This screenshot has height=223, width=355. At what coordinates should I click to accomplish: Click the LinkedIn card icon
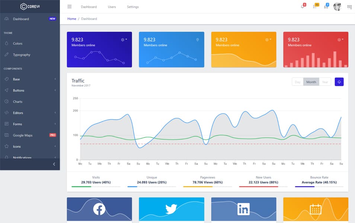pyautogui.click(x=243, y=209)
